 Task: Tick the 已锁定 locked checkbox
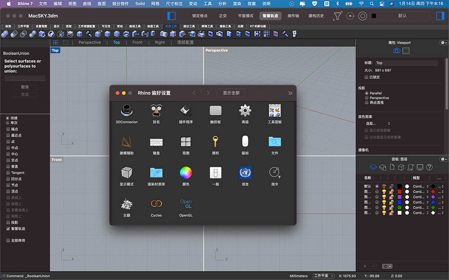(x=366, y=77)
